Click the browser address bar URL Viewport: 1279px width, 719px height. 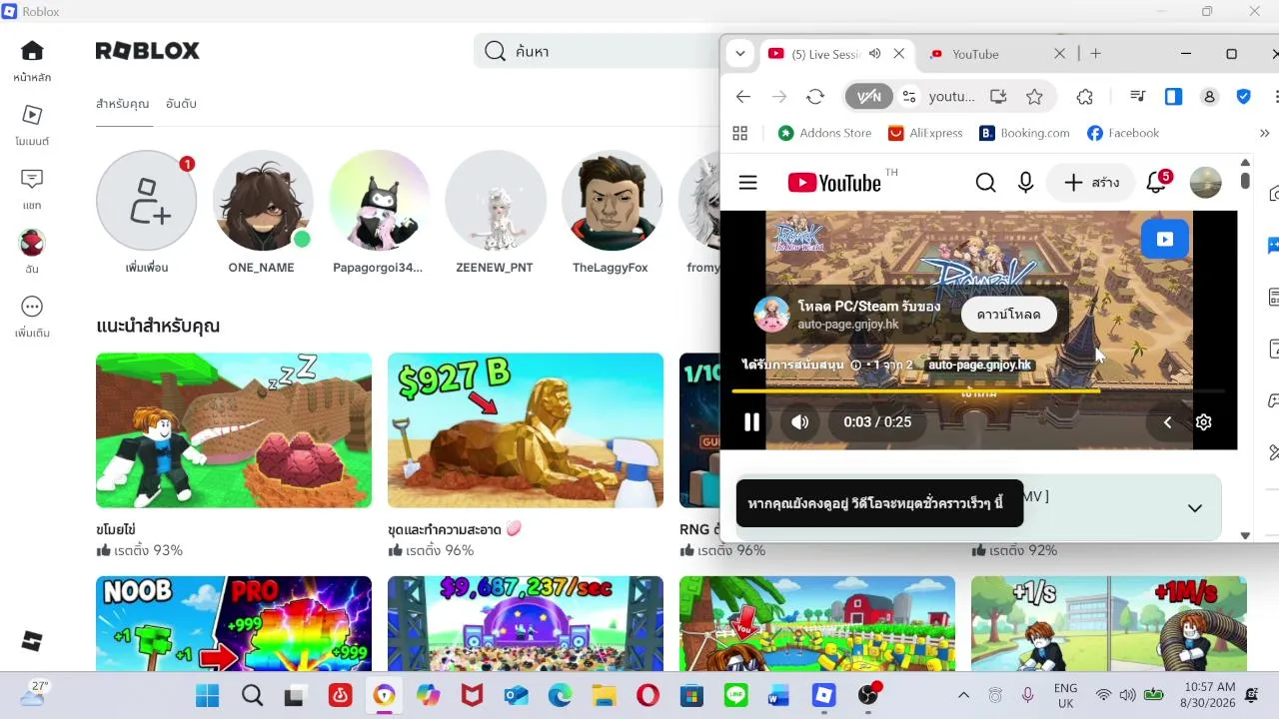coord(951,97)
